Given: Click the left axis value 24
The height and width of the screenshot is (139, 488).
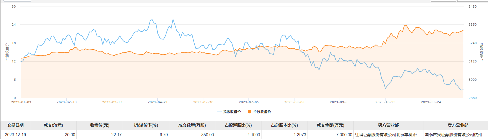Looking at the screenshot, I should 14,25.
